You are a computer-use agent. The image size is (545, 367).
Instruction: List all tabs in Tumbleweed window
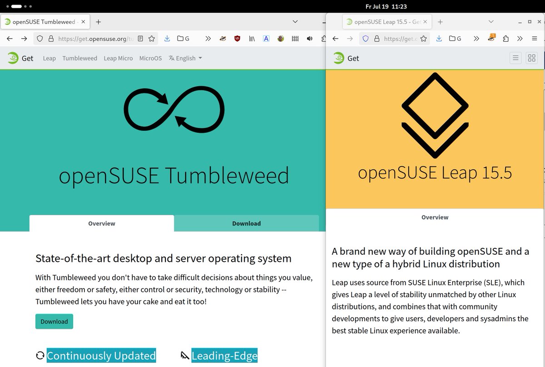point(295,21)
